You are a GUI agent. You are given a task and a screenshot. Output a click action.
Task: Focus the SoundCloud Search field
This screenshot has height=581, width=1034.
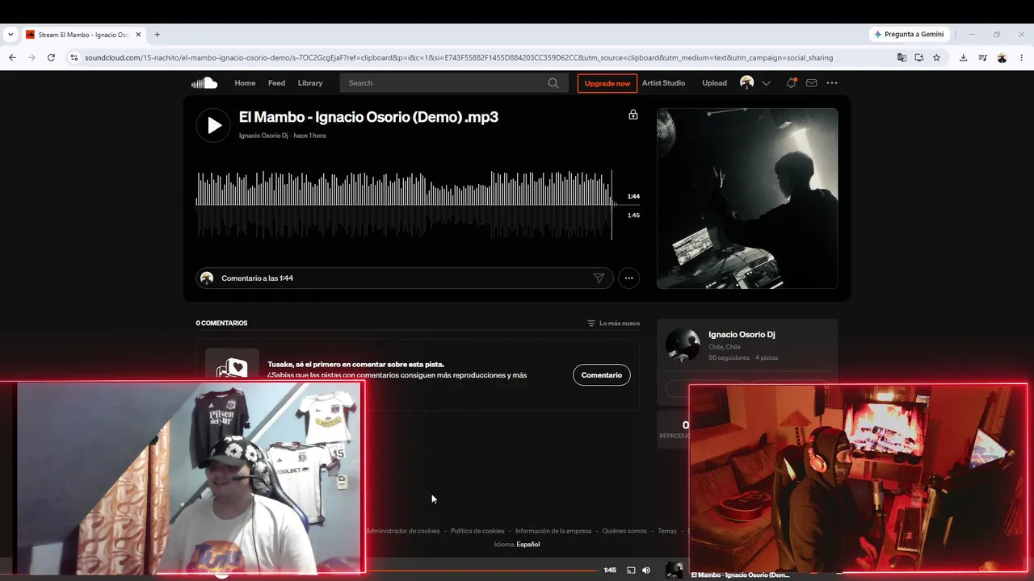(454, 83)
